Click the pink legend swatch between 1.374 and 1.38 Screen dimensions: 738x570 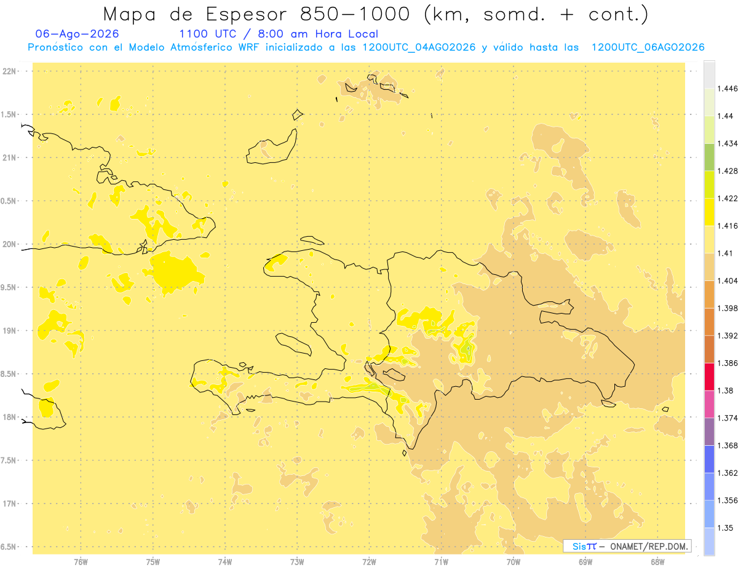point(709,404)
